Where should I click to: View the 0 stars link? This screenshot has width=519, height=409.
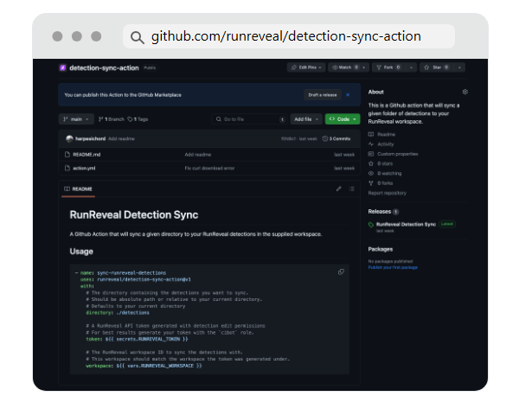tap(385, 163)
